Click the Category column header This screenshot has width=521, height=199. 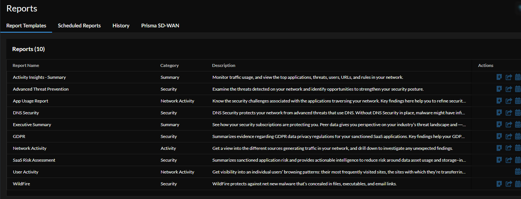pos(169,65)
